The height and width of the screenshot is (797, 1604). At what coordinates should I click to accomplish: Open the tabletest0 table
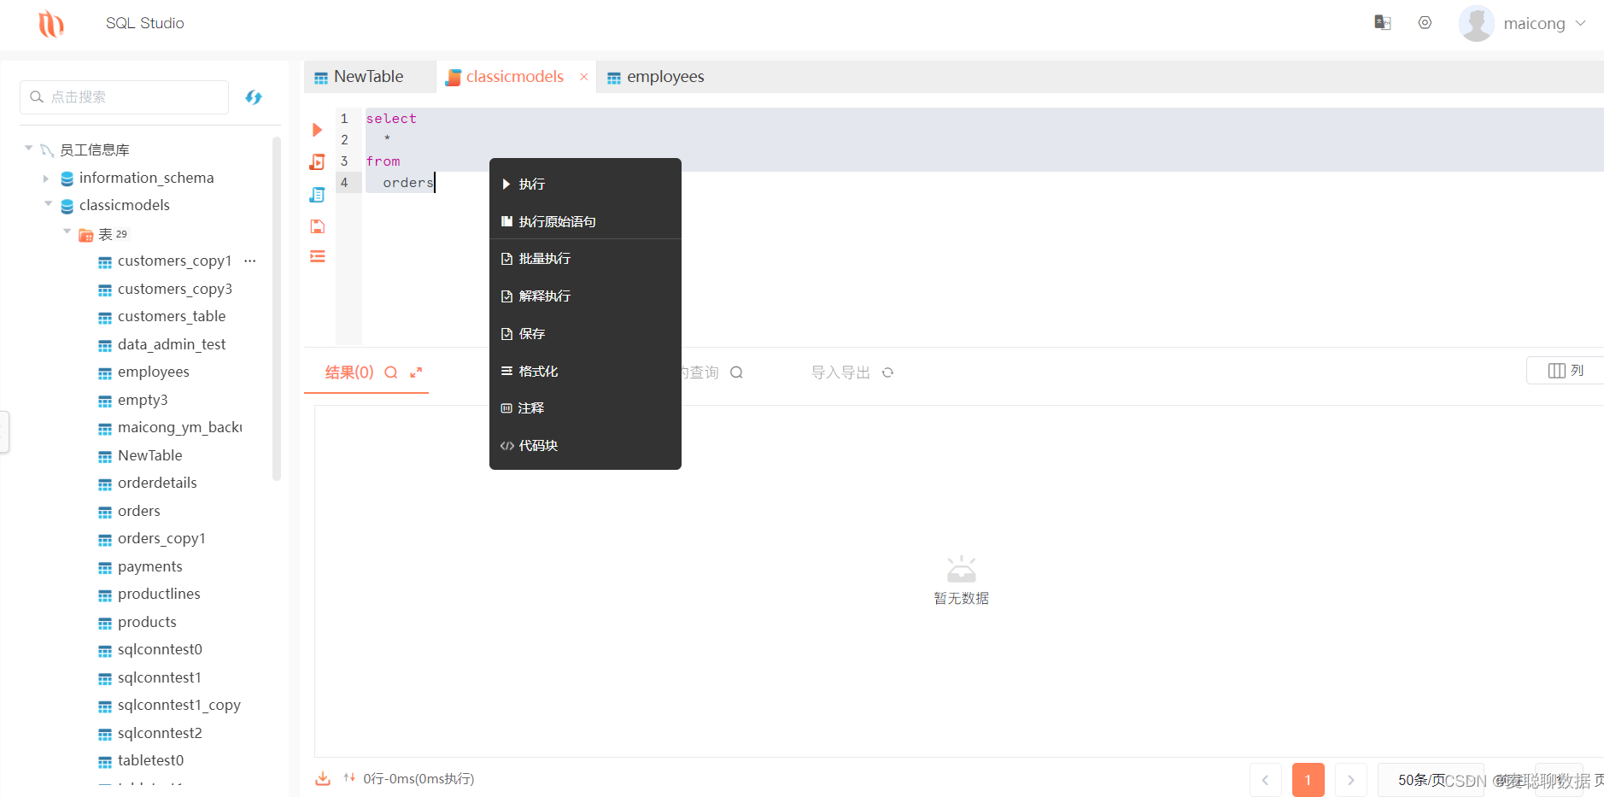click(151, 760)
